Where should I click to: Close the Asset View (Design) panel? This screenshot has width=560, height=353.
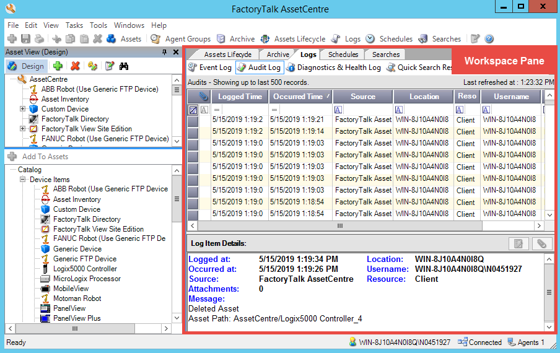176,52
